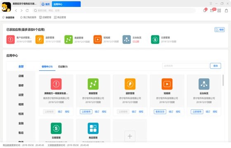Click the 商品管理 card's teal icon
Screen dimensions: 231x148
pyautogui.click(x=93, y=128)
